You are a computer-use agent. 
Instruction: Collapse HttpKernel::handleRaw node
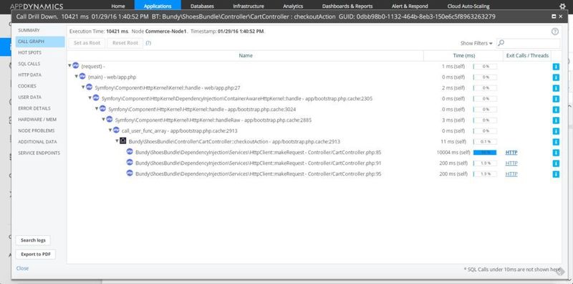click(x=104, y=120)
